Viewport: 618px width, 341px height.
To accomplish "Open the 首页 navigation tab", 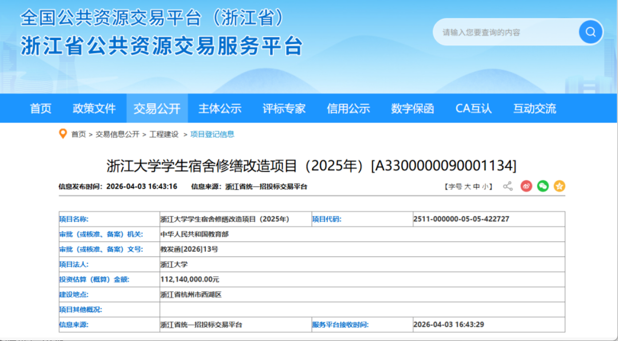I will [41, 109].
